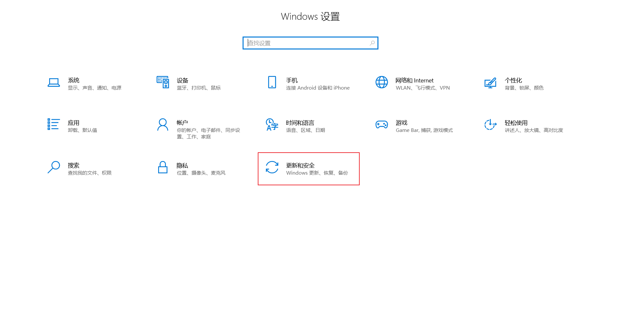Open 网络和 Internet title text

(x=414, y=81)
